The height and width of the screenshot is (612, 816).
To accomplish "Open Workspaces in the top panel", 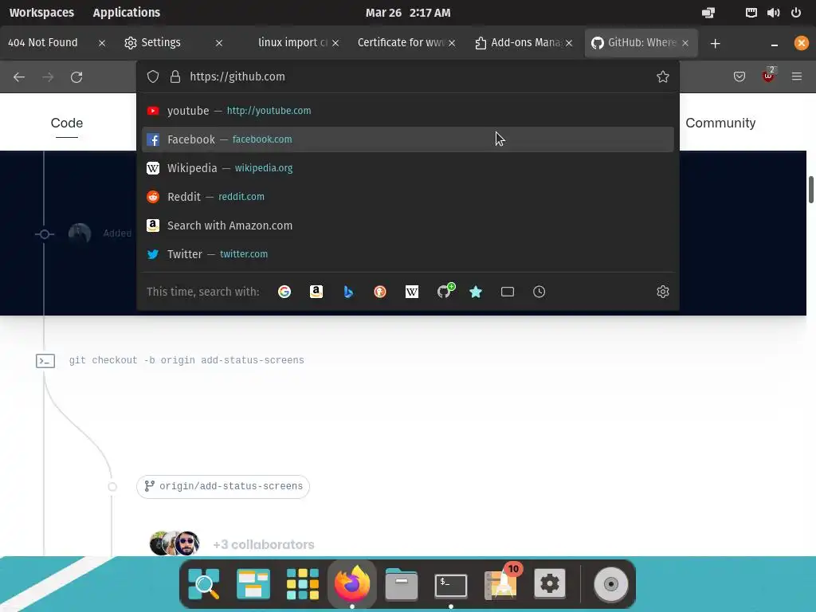I will [x=41, y=13].
